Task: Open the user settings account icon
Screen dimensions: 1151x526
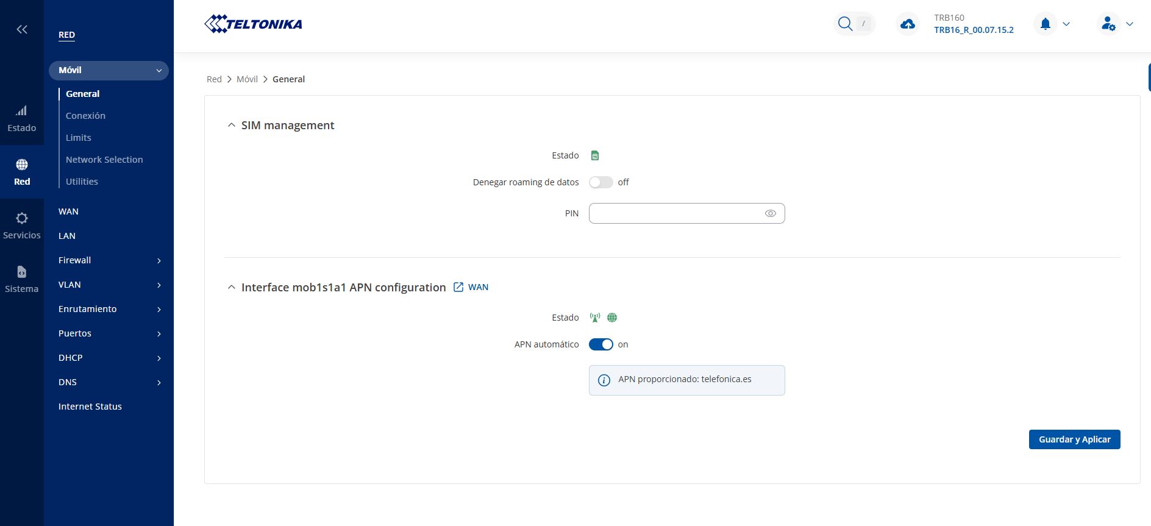Action: [1108, 24]
